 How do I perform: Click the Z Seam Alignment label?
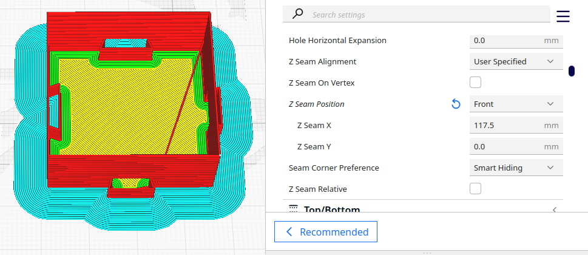(322, 61)
